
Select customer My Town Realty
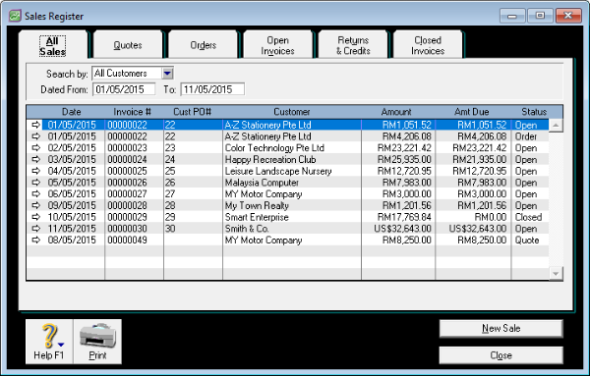[257, 206]
